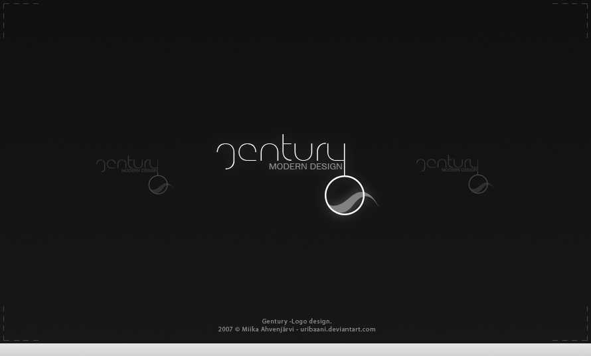Select the faded Gentury wordmark on the left
Screen dimensions: 591x356
click(127, 163)
